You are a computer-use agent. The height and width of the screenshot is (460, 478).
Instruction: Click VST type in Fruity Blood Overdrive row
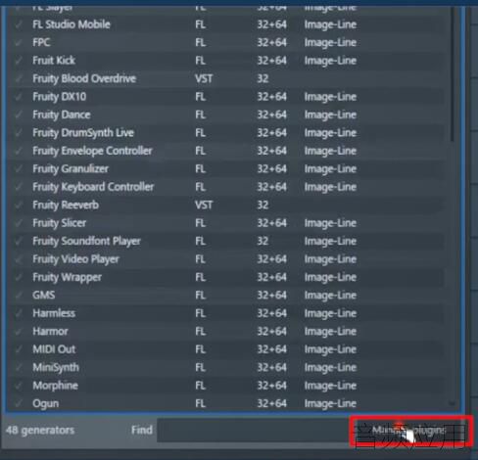coord(204,78)
